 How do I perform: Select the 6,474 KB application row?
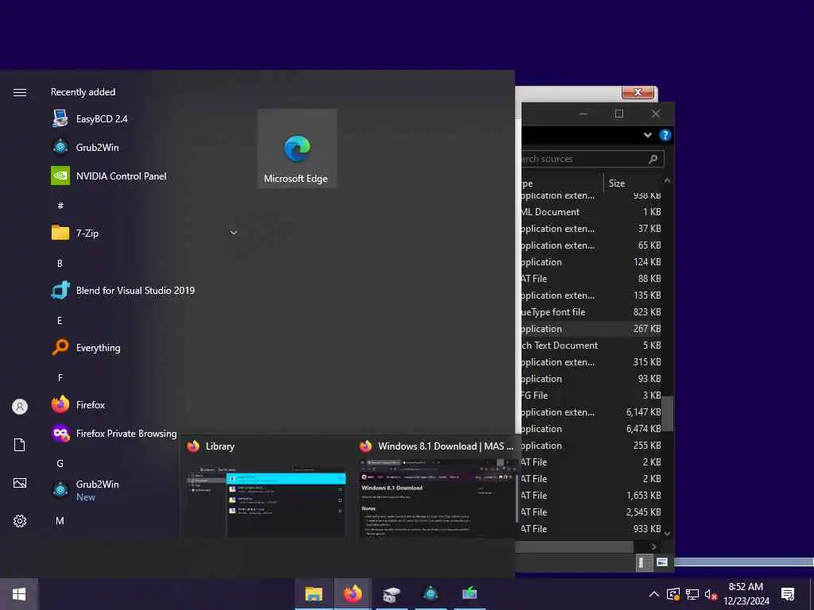(591, 428)
